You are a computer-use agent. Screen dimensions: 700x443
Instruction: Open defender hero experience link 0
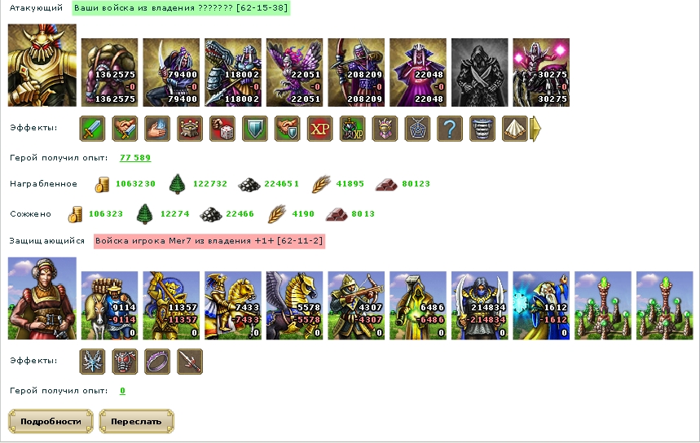pos(122,391)
